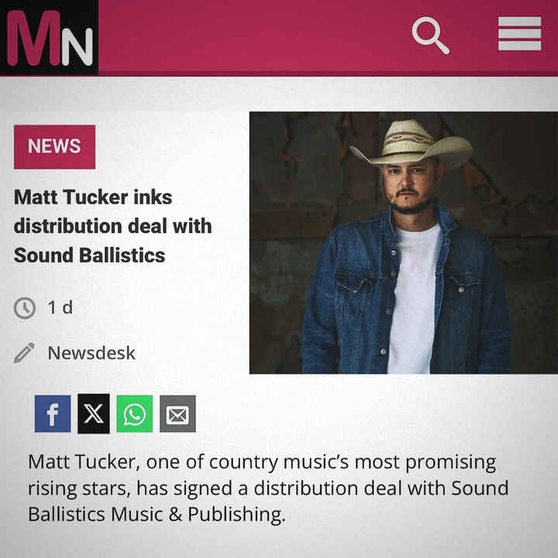The width and height of the screenshot is (558, 558).
Task: Click the MN site logo
Action: (49, 38)
